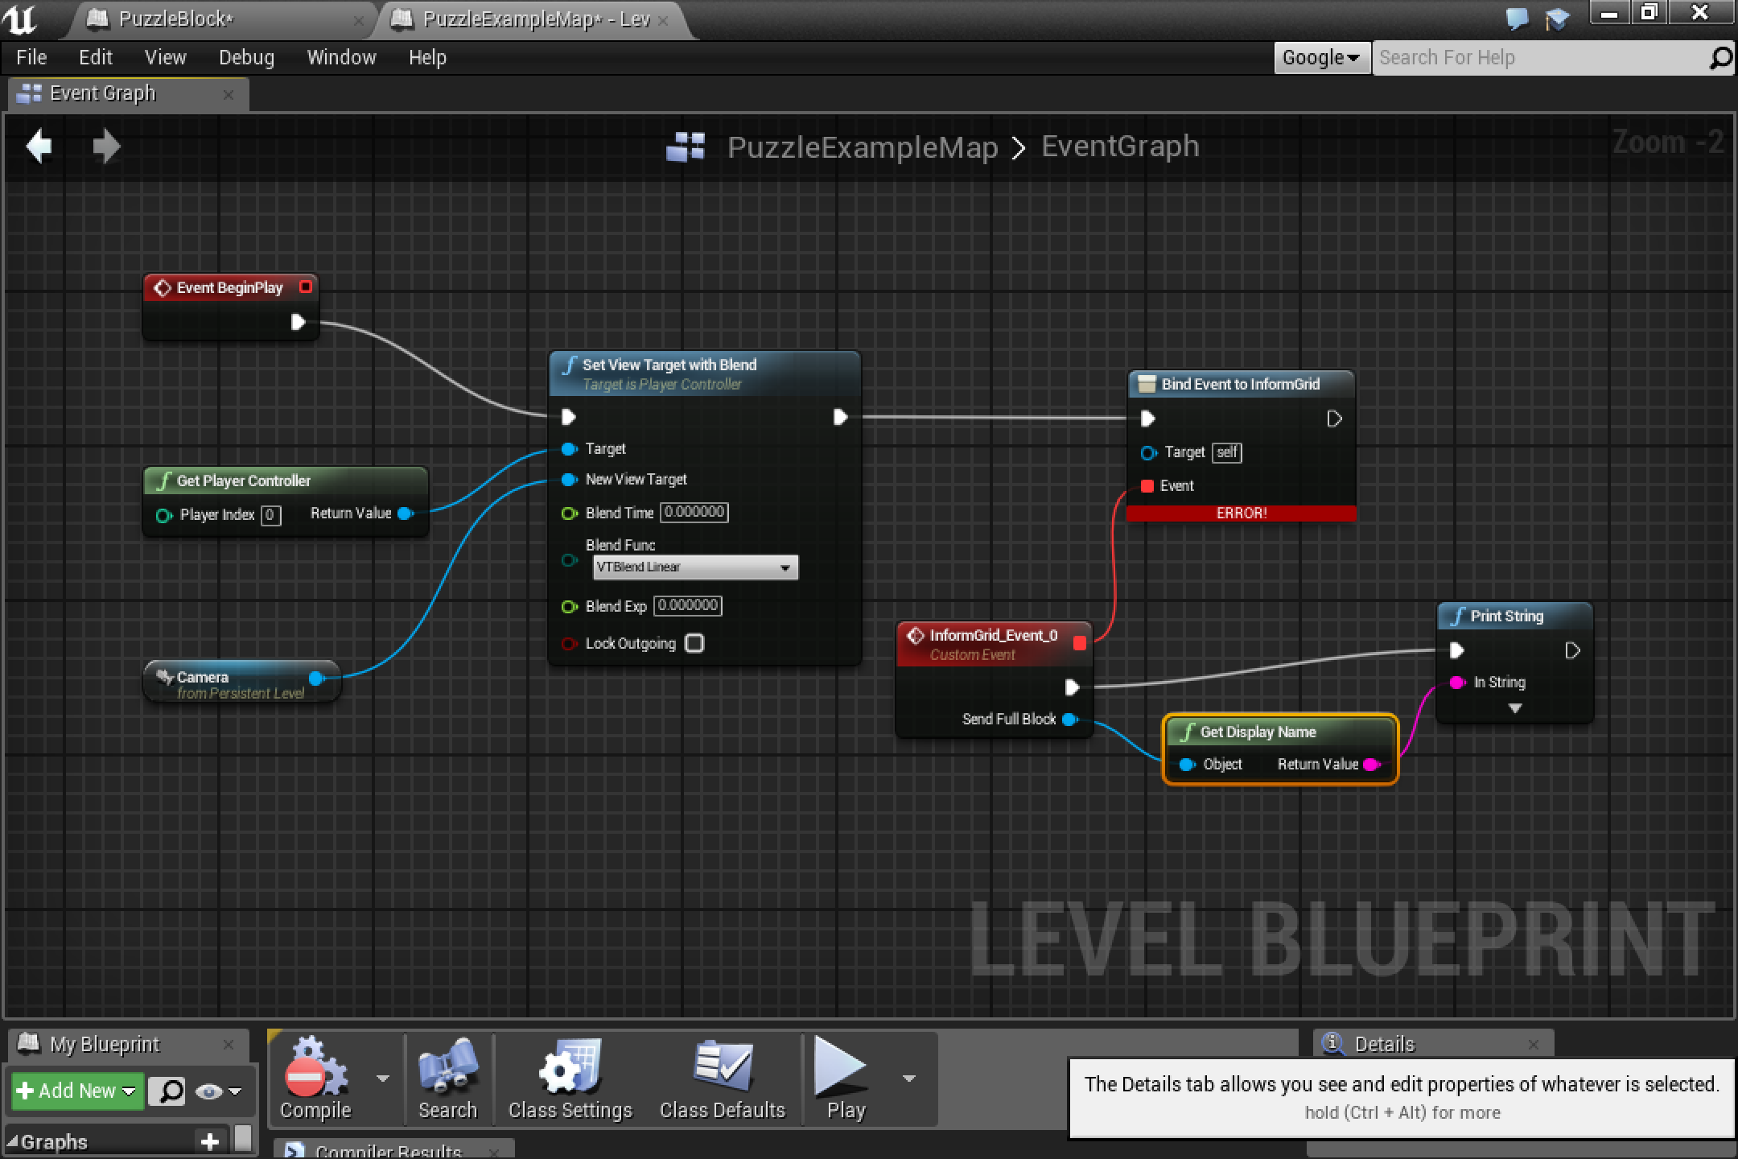Edit the Blend Time value field
The image size is (1738, 1159).
pyautogui.click(x=694, y=512)
